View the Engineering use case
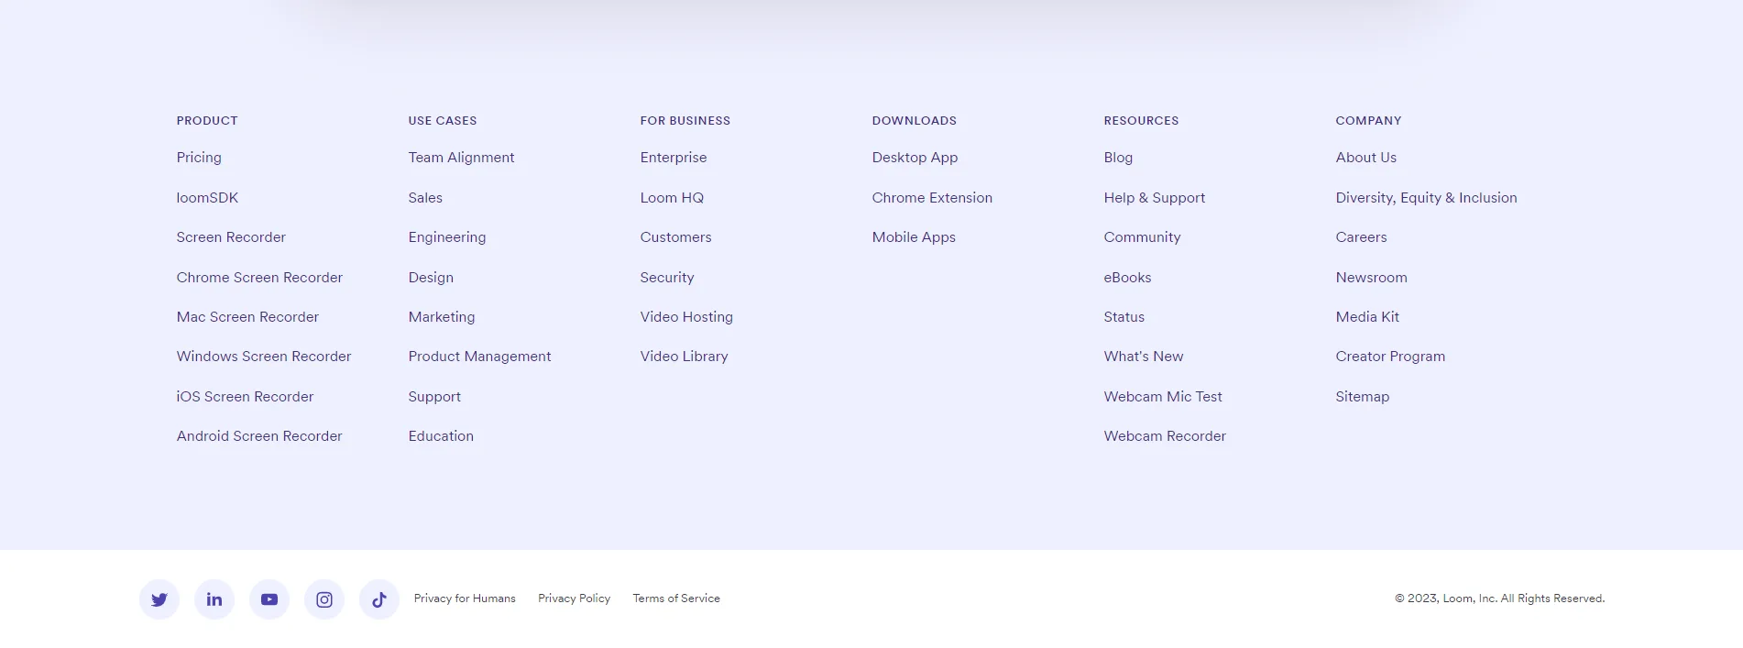Screen dimensions: 1743x648 coord(447,237)
